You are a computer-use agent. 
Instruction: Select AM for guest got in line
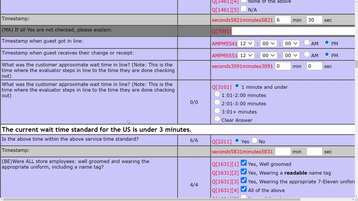pyautogui.click(x=307, y=42)
